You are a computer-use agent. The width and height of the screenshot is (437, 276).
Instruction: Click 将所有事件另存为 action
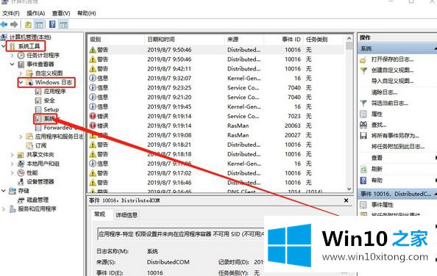pyautogui.click(x=395, y=136)
